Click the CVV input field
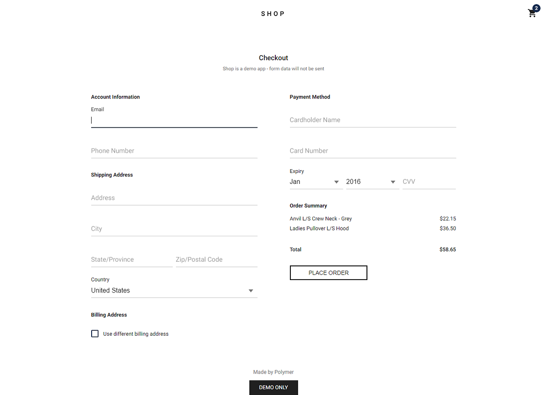 click(x=428, y=182)
